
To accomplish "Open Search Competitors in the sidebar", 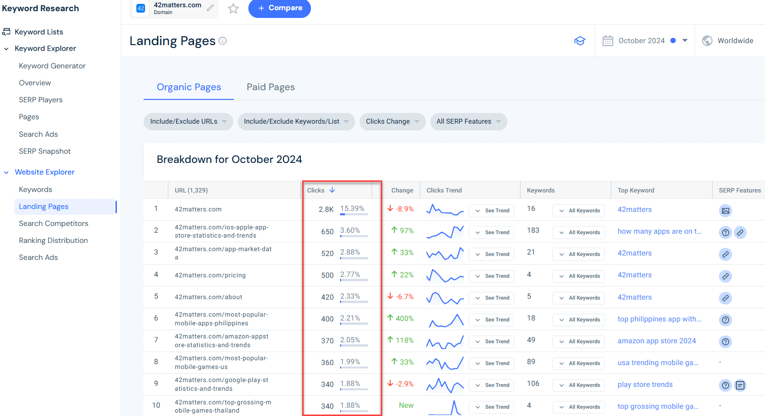I will (x=53, y=224).
